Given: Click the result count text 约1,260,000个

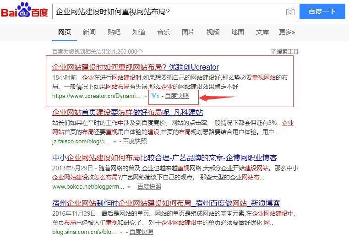Looking at the screenshot, I should pos(125,52).
